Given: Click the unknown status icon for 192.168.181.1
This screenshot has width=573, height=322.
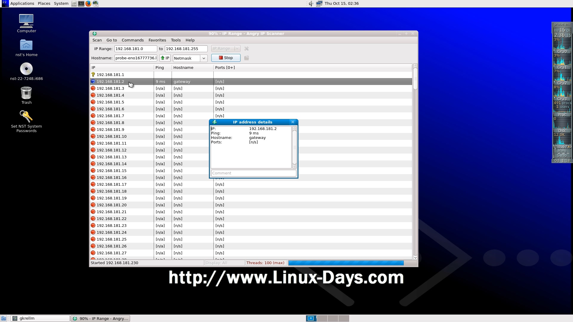Looking at the screenshot, I should (x=93, y=75).
